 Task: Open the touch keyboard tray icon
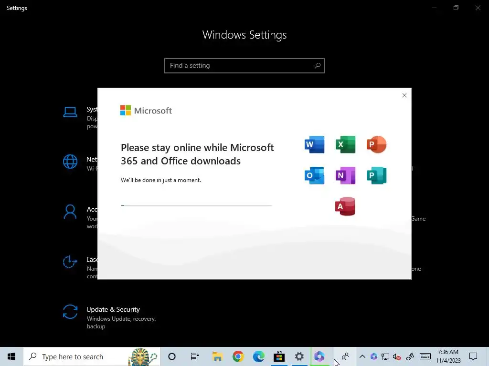click(x=425, y=356)
